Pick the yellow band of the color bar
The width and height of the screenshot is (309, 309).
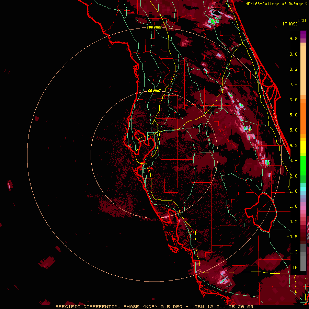303,147
